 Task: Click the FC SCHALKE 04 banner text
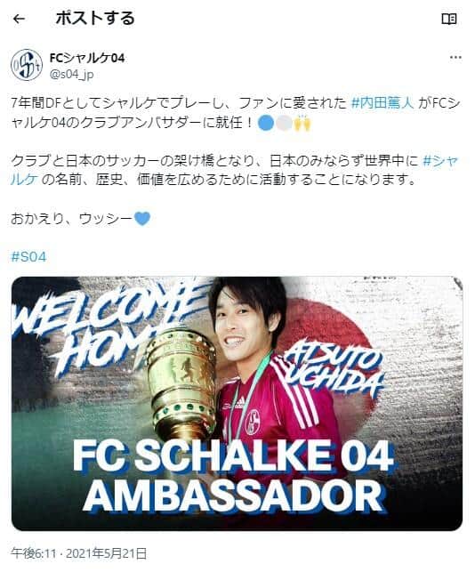(233, 456)
